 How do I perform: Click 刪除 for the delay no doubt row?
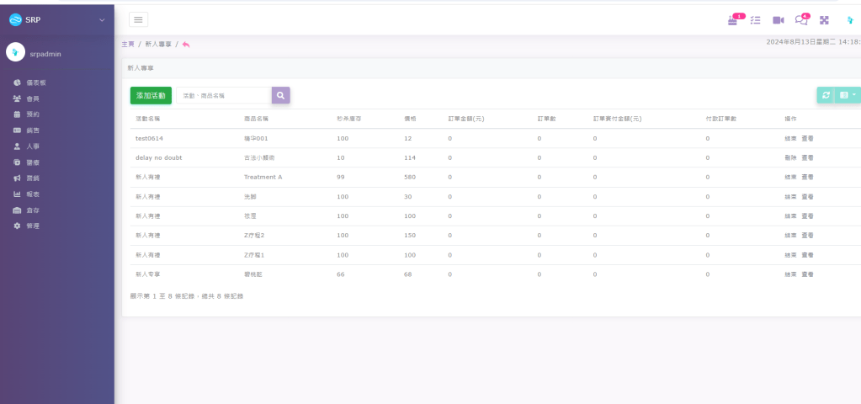click(790, 157)
